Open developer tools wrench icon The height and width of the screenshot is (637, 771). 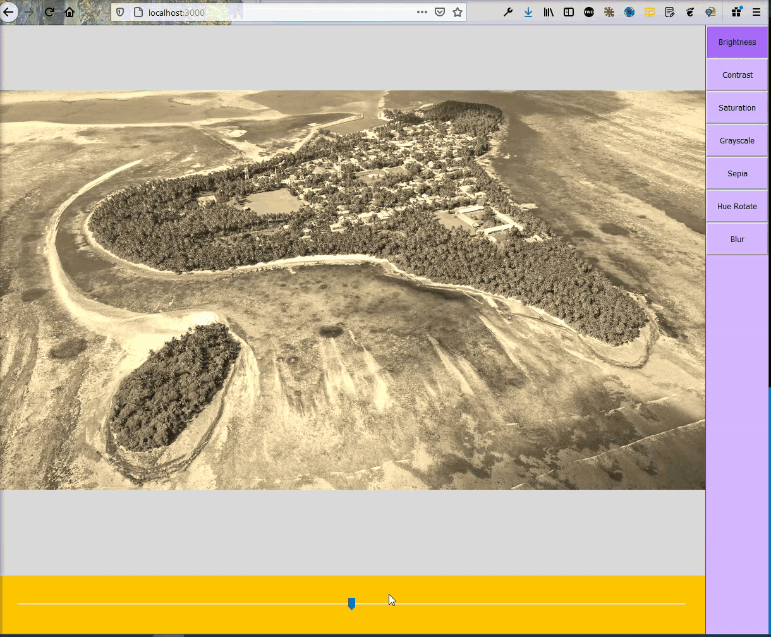[508, 12]
